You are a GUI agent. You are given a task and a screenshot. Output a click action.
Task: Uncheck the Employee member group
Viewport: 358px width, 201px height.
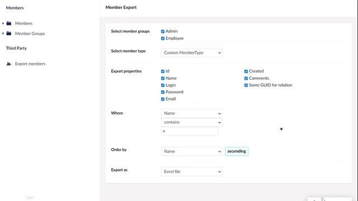163,39
